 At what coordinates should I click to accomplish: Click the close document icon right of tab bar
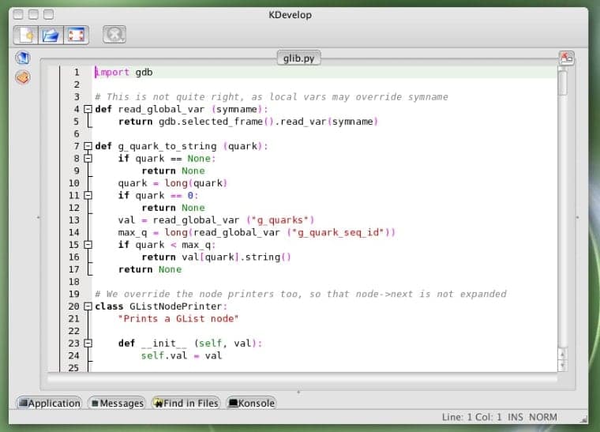click(x=566, y=58)
